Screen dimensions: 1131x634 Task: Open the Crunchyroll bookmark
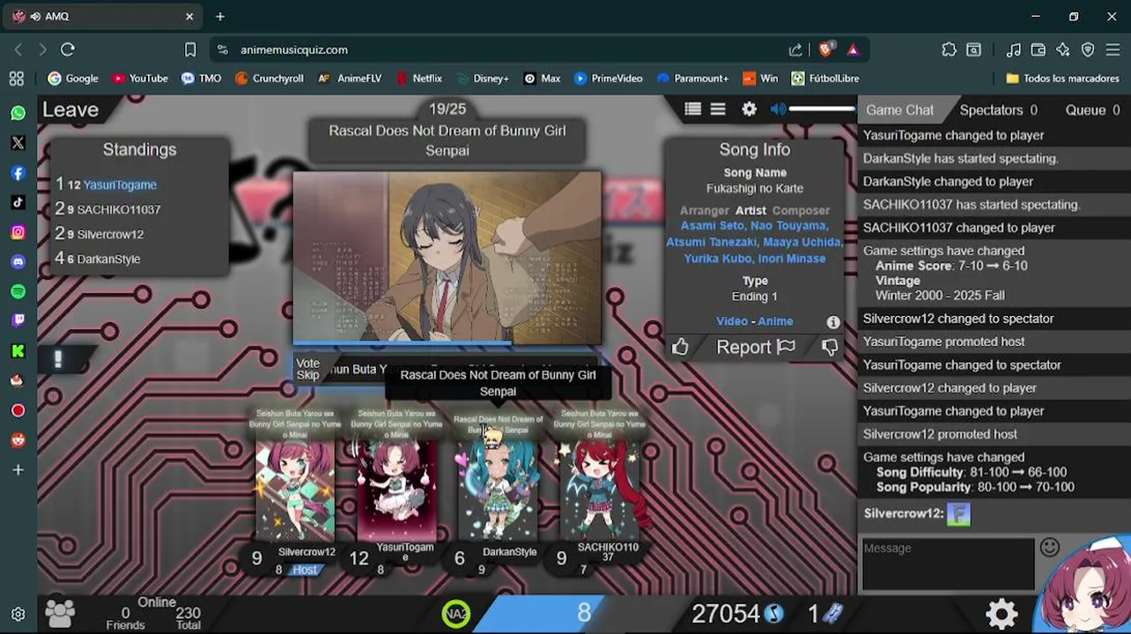[x=269, y=78]
